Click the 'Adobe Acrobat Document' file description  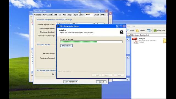pos(148,40)
